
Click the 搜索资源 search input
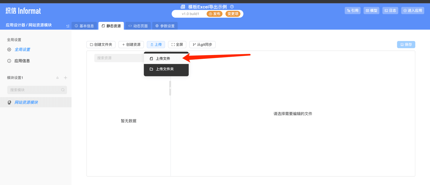click(x=120, y=58)
